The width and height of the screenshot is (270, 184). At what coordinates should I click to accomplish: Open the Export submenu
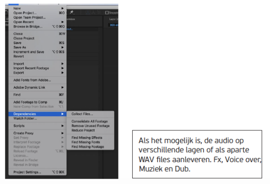(37, 73)
